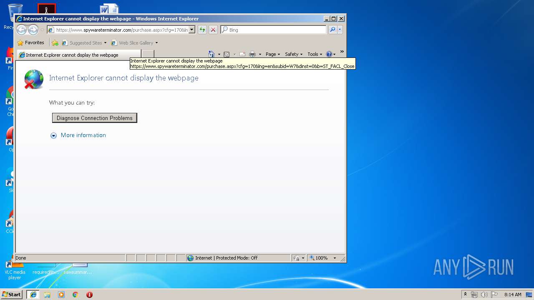
Task: Click the zoom magnifier icon in status bar
Action: click(312, 258)
